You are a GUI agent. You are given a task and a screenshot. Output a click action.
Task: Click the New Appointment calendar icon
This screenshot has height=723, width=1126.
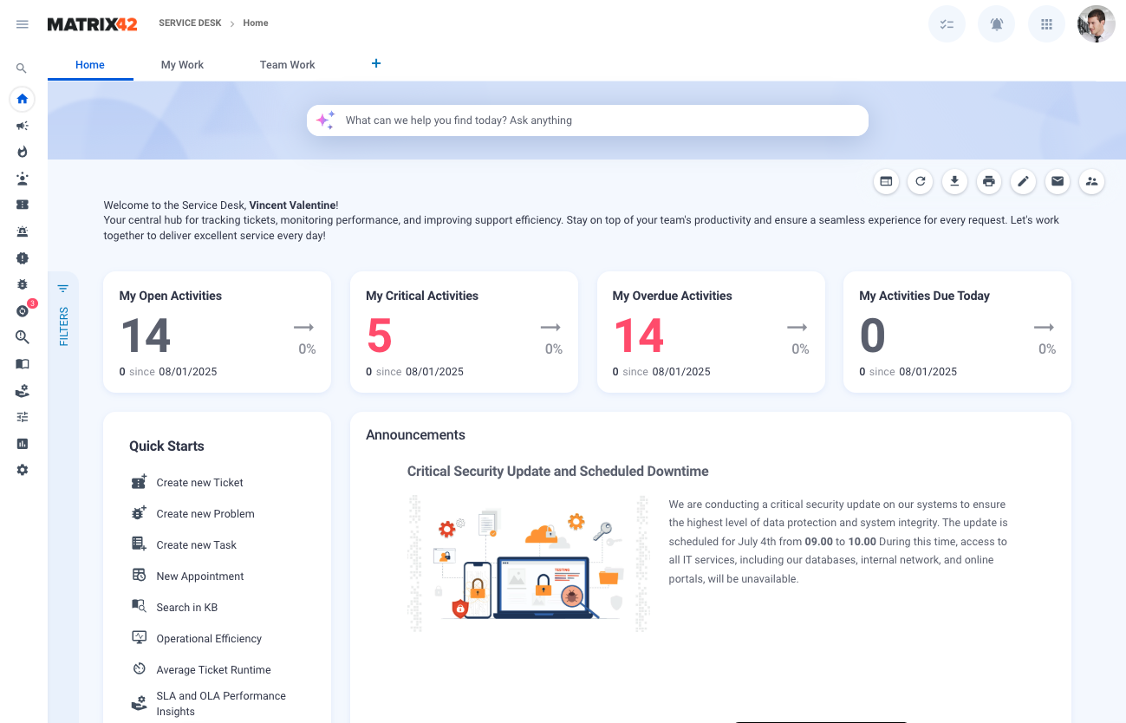(x=139, y=575)
